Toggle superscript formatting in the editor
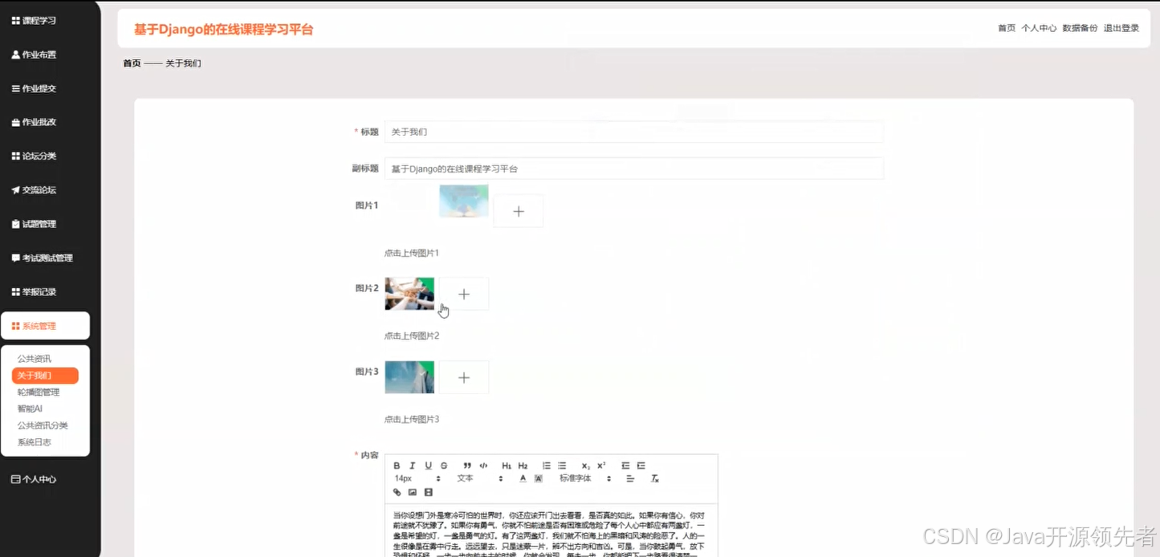This screenshot has width=1160, height=557. coord(600,466)
